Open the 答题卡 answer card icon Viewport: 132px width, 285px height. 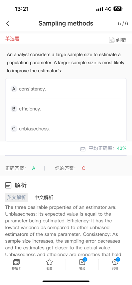16,262
